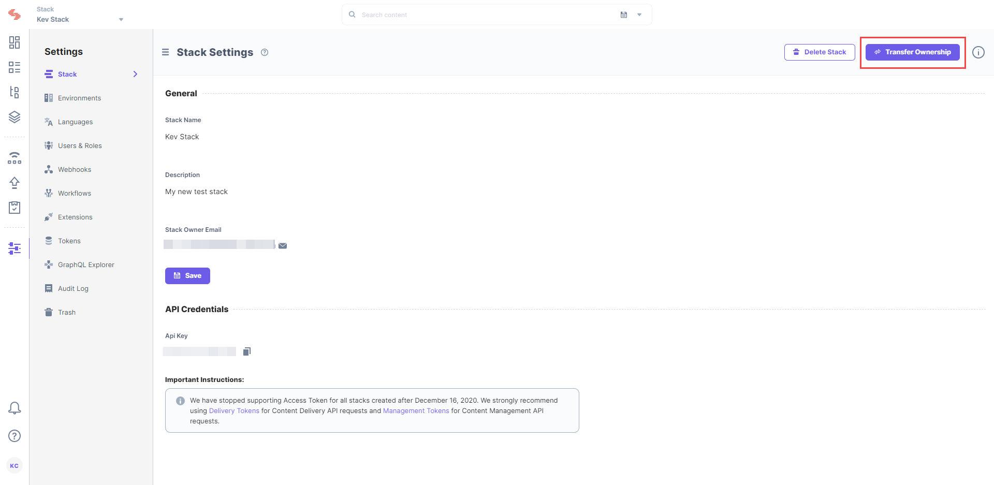Click the 'General' section heading
The height and width of the screenshot is (485, 994).
181,93
